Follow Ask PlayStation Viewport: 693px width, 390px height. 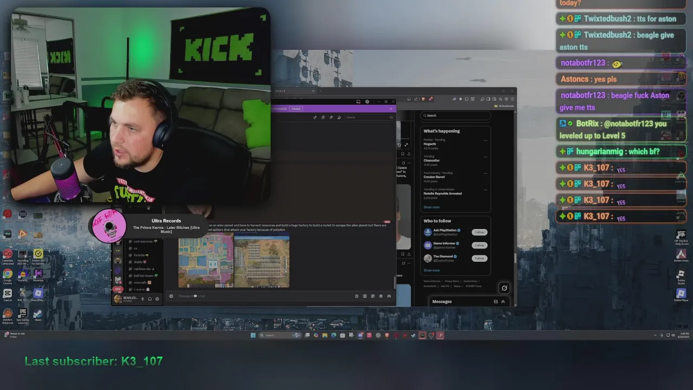pyautogui.click(x=479, y=232)
